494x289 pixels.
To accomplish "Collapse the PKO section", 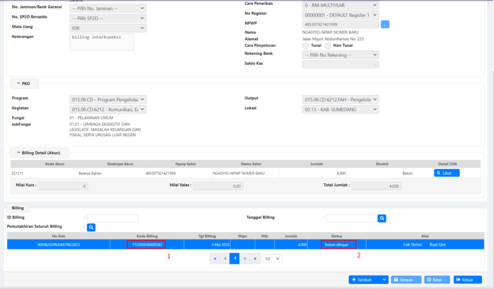I will pos(24,84).
